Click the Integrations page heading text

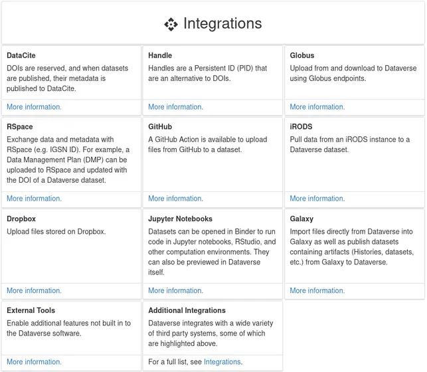coord(222,23)
